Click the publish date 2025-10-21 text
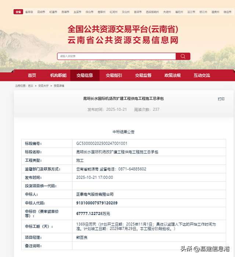Screen dimensions: 235x257 (116, 109)
